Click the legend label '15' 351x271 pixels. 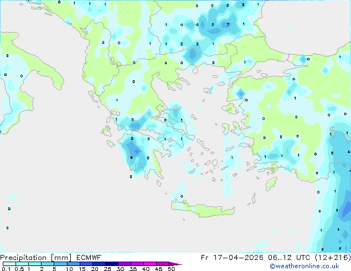click(82, 269)
